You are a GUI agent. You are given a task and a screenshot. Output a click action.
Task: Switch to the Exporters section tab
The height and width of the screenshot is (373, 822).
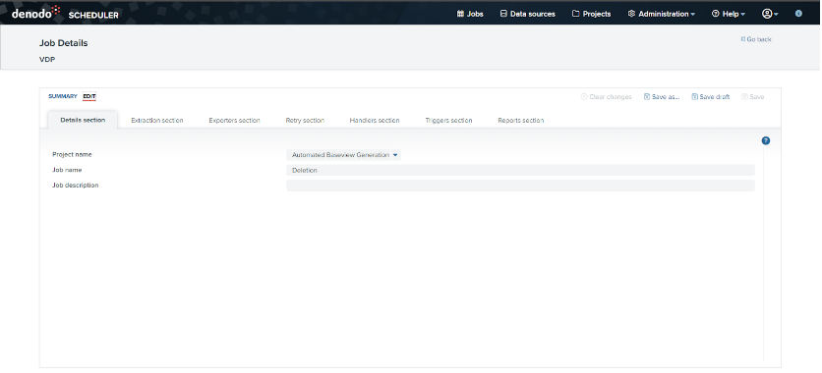point(234,121)
